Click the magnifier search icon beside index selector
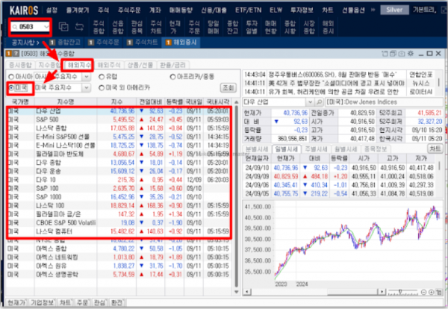This screenshot has height=309, width=448. click(319, 102)
